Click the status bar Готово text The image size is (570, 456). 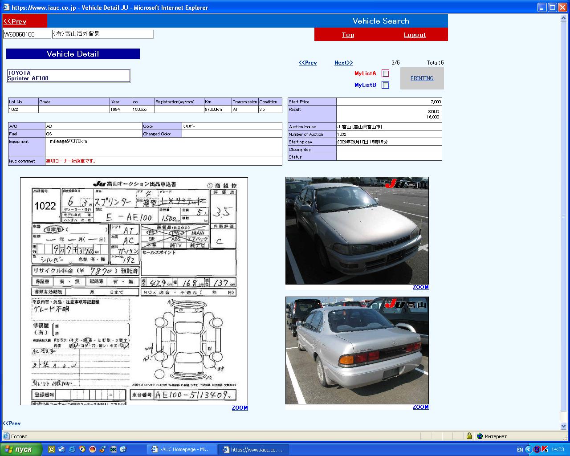coord(19,436)
